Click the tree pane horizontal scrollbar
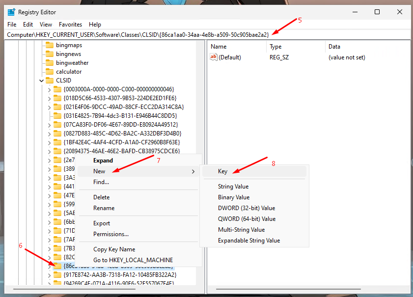Screen dimensions: 413x297 tap(98, 289)
